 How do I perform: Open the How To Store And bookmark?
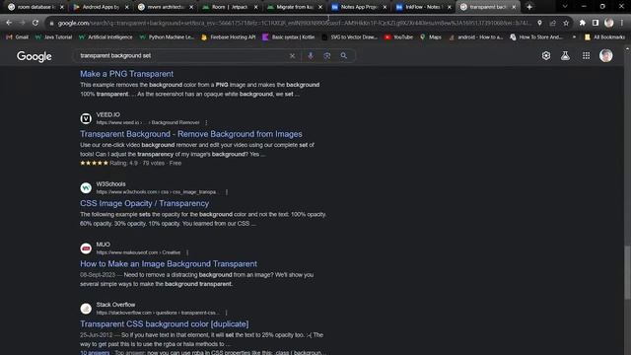(x=536, y=37)
